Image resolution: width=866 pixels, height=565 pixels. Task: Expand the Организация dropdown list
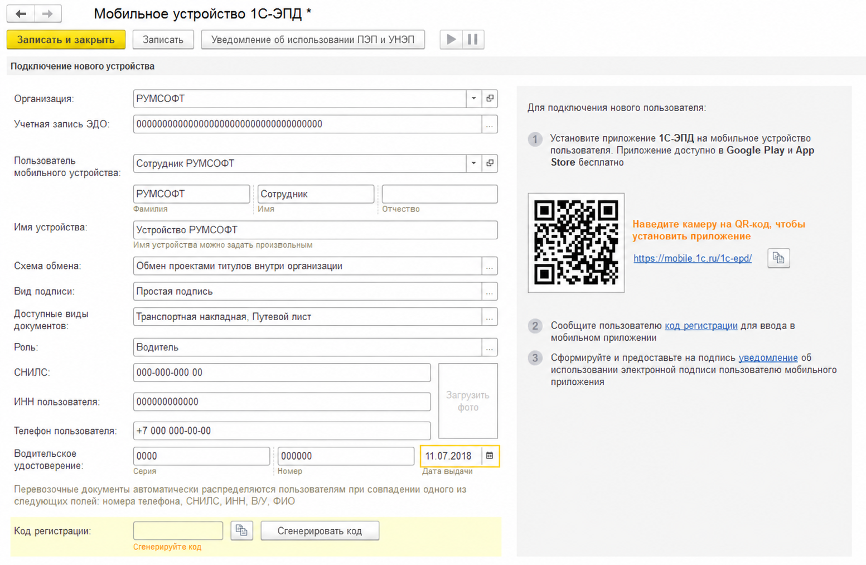point(474,99)
